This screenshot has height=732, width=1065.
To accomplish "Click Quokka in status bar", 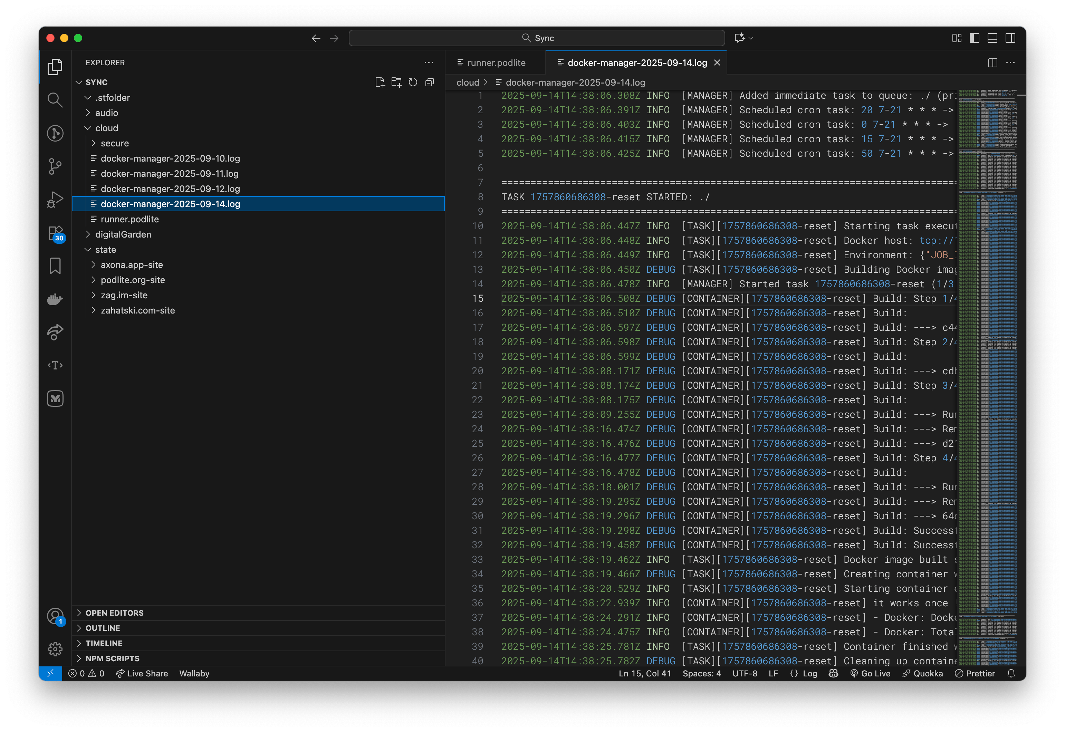I will tap(922, 673).
